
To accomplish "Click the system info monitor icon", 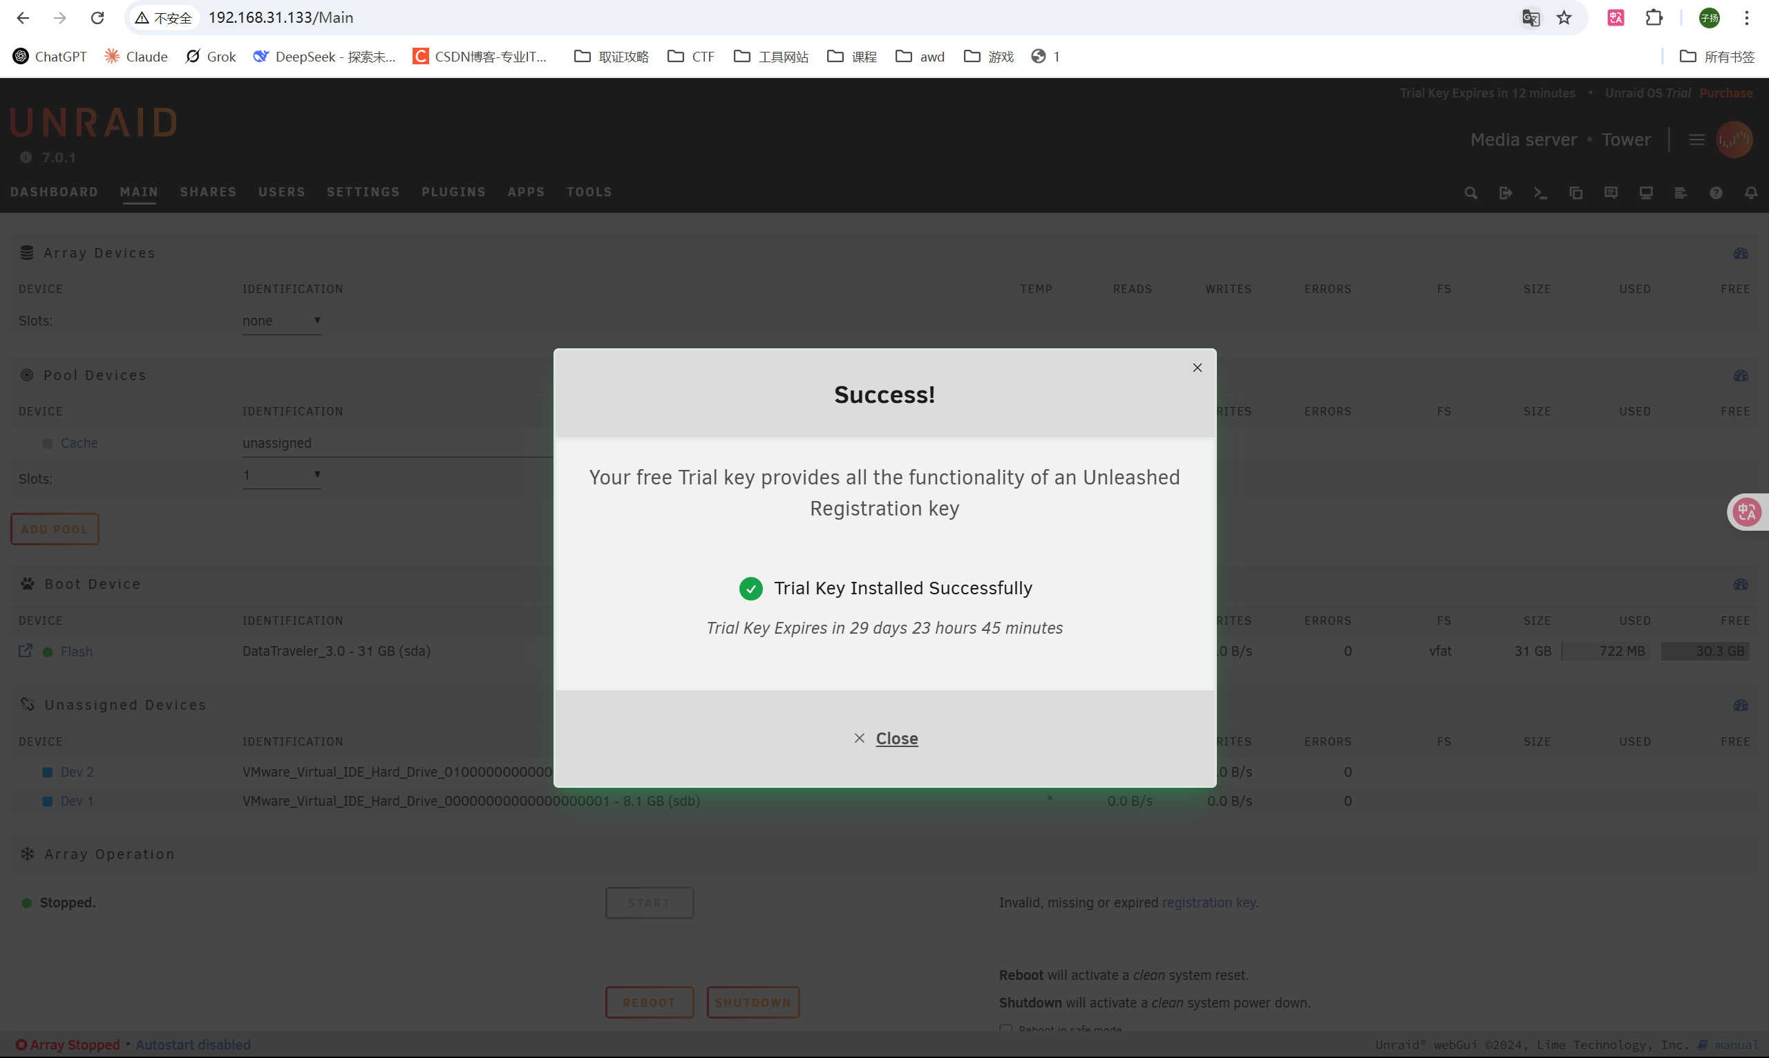I will 1646,193.
